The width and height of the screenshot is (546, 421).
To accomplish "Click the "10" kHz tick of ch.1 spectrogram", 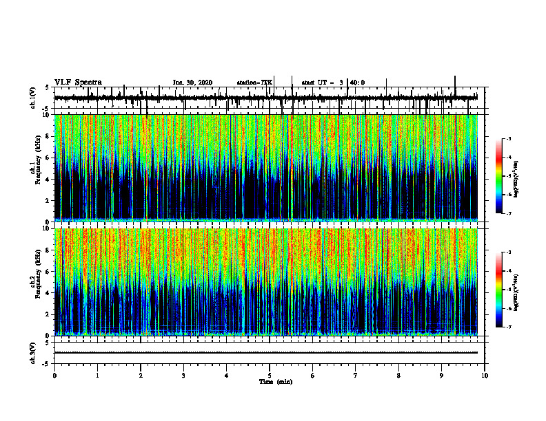I will [47, 115].
